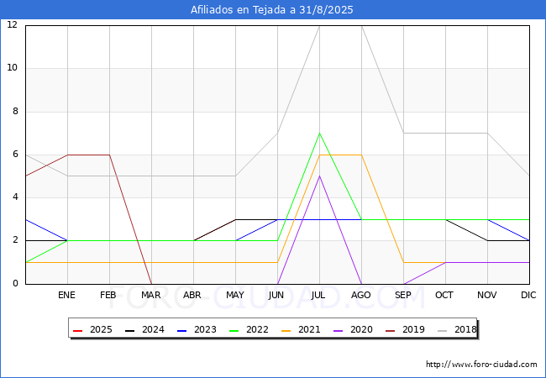This screenshot has width=546, height=378.
Task: Click the y-axis value 2
Action: point(15,239)
